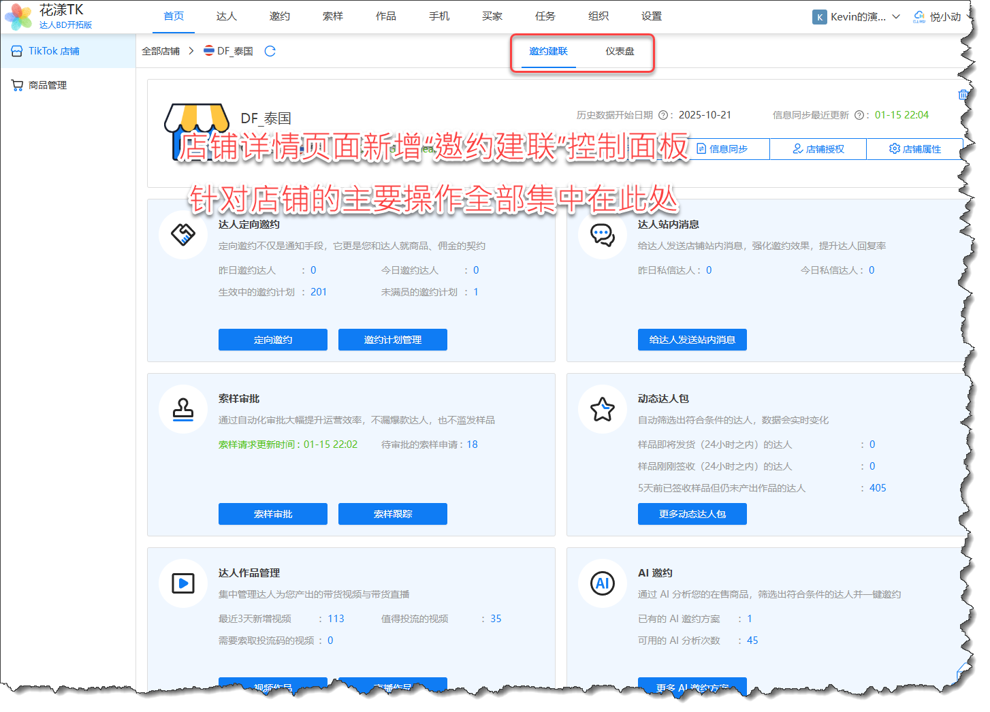Click the 定向邀约 button

[x=272, y=340]
